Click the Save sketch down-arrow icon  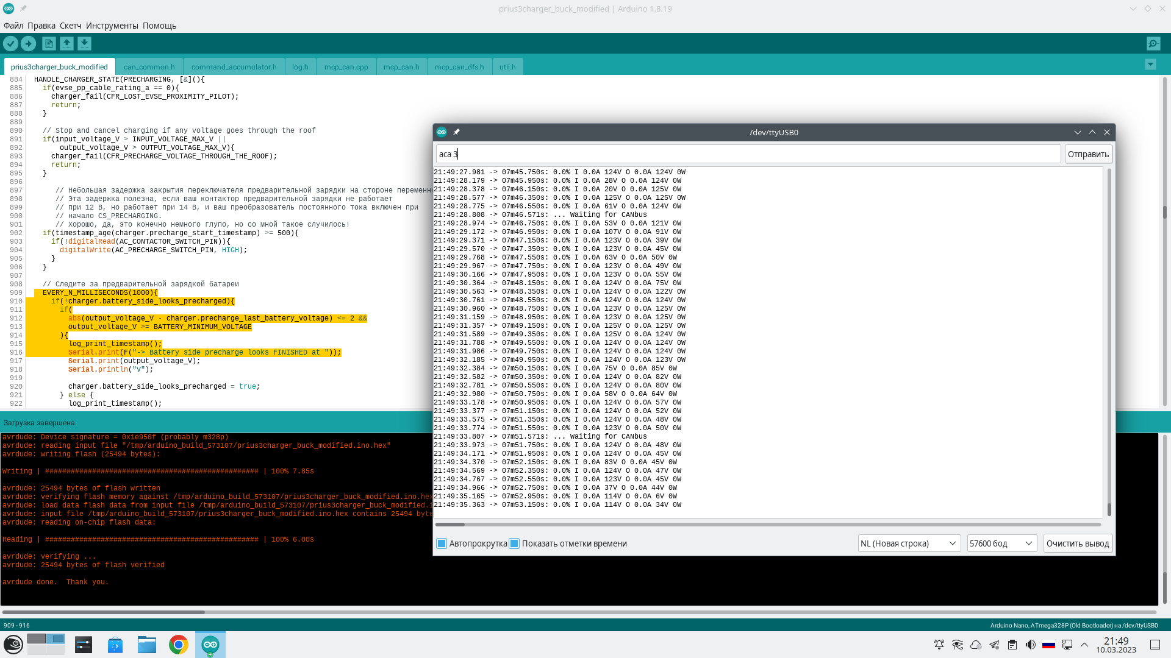pos(84,43)
